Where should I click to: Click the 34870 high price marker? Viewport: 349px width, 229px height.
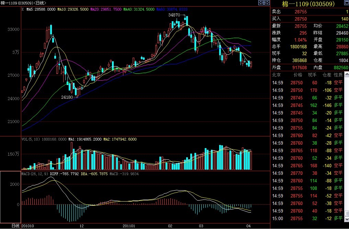click(x=174, y=15)
